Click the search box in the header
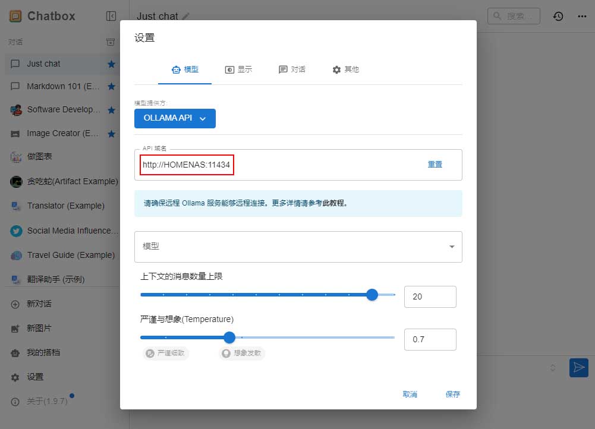The height and width of the screenshot is (429, 595). 514,16
